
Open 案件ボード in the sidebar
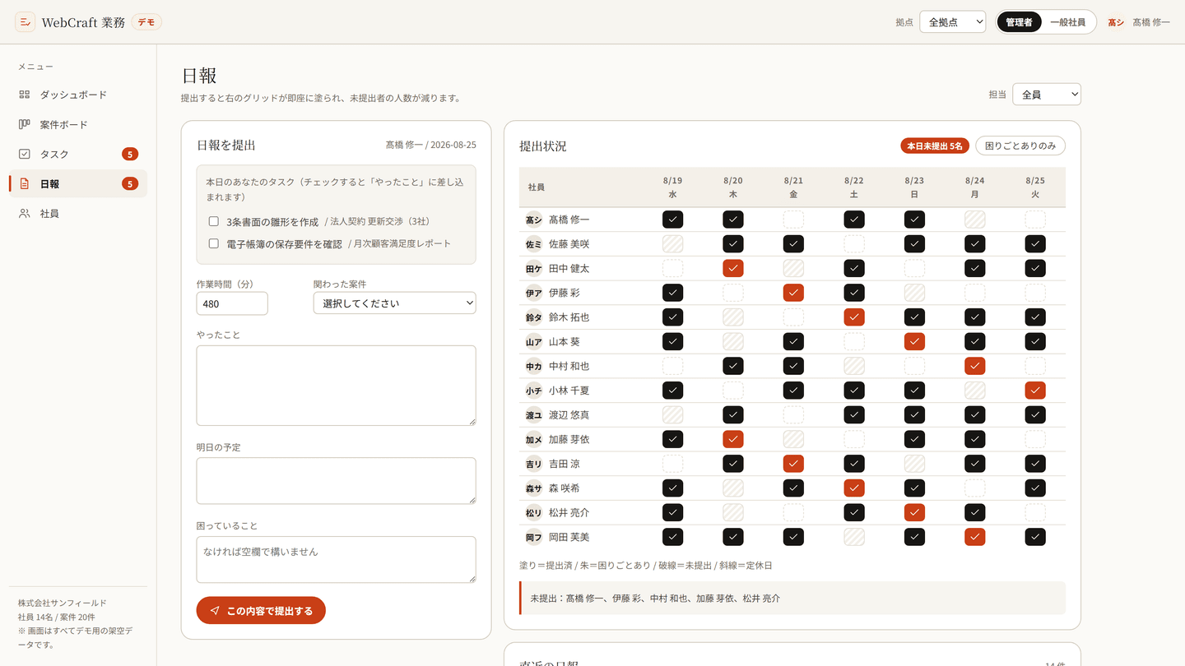[x=78, y=124]
